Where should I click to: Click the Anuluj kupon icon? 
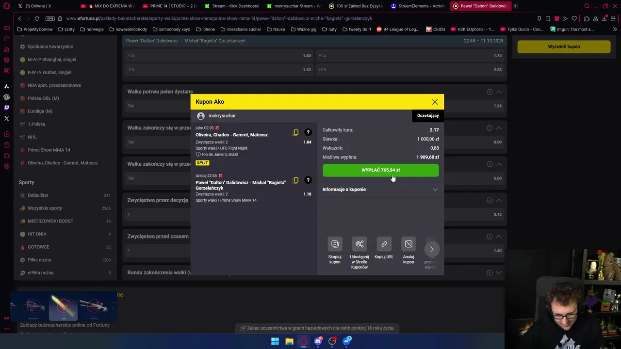pos(409,244)
